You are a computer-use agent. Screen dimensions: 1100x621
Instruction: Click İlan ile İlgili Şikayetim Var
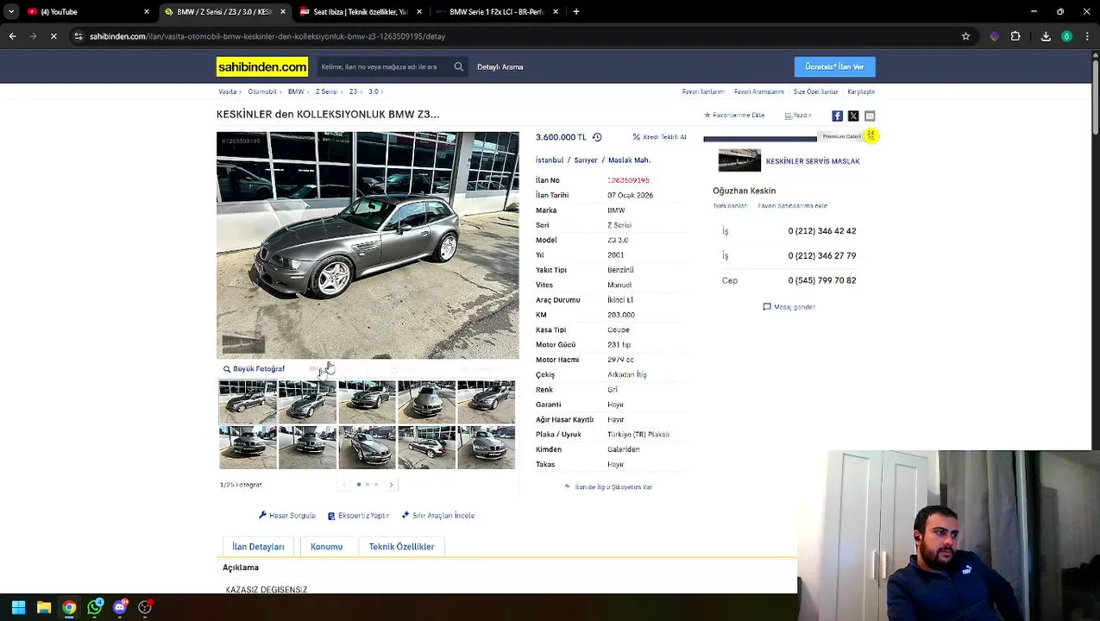(x=608, y=487)
